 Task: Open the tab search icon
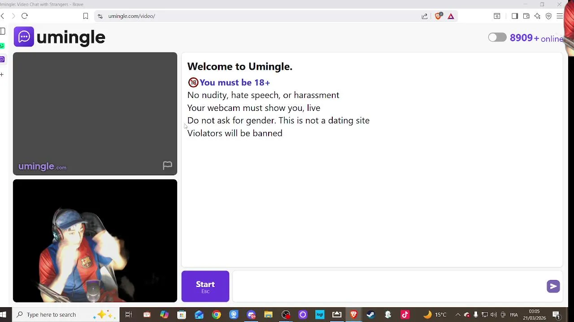point(497,16)
